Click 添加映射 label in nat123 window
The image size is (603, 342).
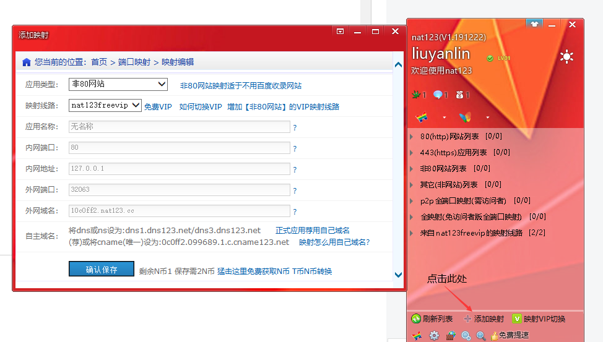(x=489, y=319)
